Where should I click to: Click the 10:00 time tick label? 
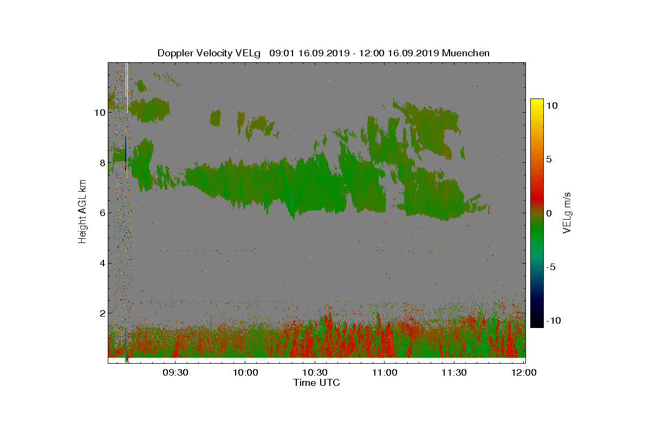click(245, 373)
